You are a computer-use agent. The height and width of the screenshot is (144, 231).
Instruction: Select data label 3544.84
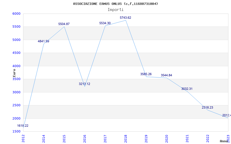[166, 75]
